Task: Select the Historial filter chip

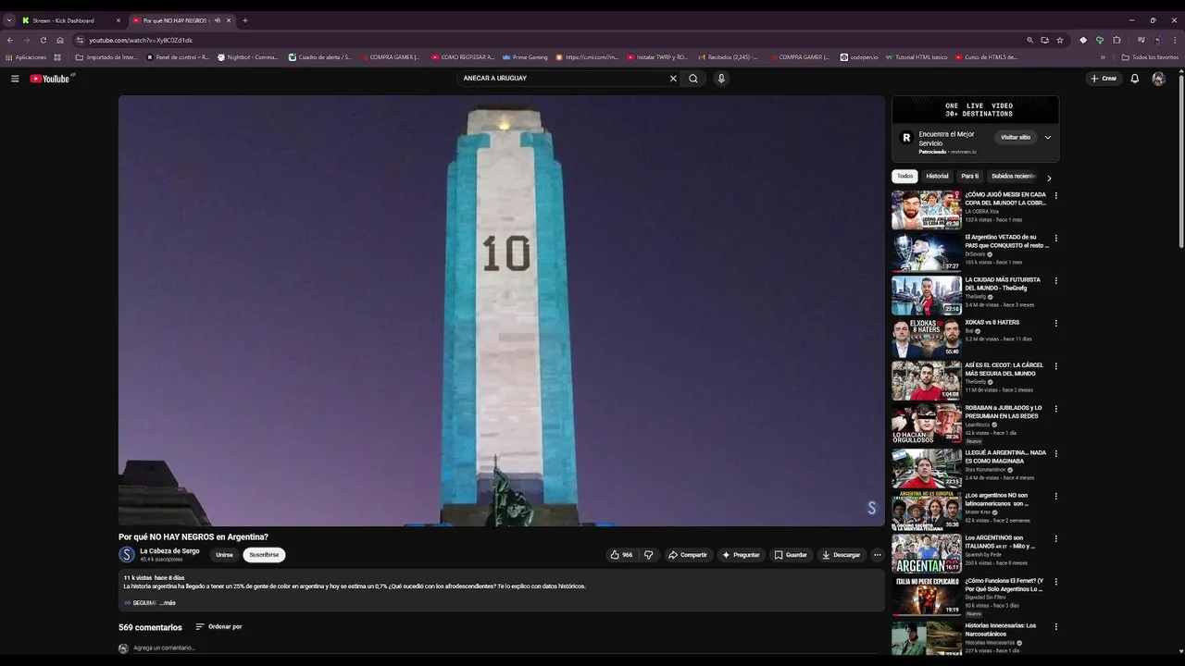Action: pyautogui.click(x=937, y=176)
